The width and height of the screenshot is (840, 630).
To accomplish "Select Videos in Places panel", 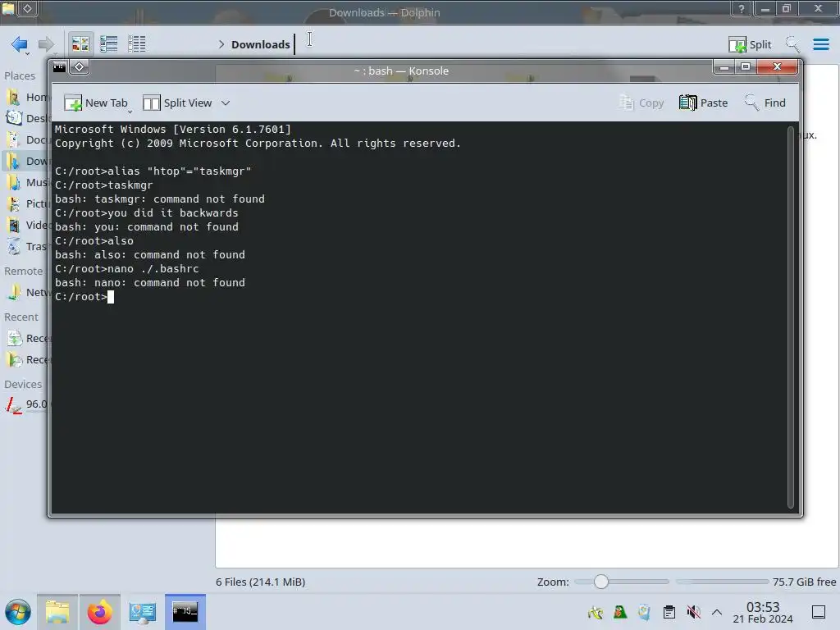I will click(x=27, y=225).
